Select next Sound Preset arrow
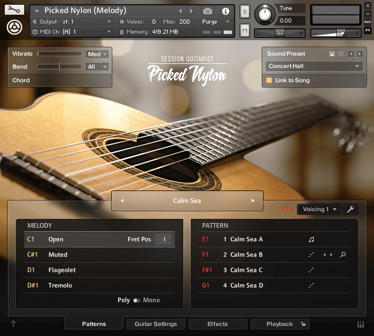The height and width of the screenshot is (336, 374). [x=360, y=54]
